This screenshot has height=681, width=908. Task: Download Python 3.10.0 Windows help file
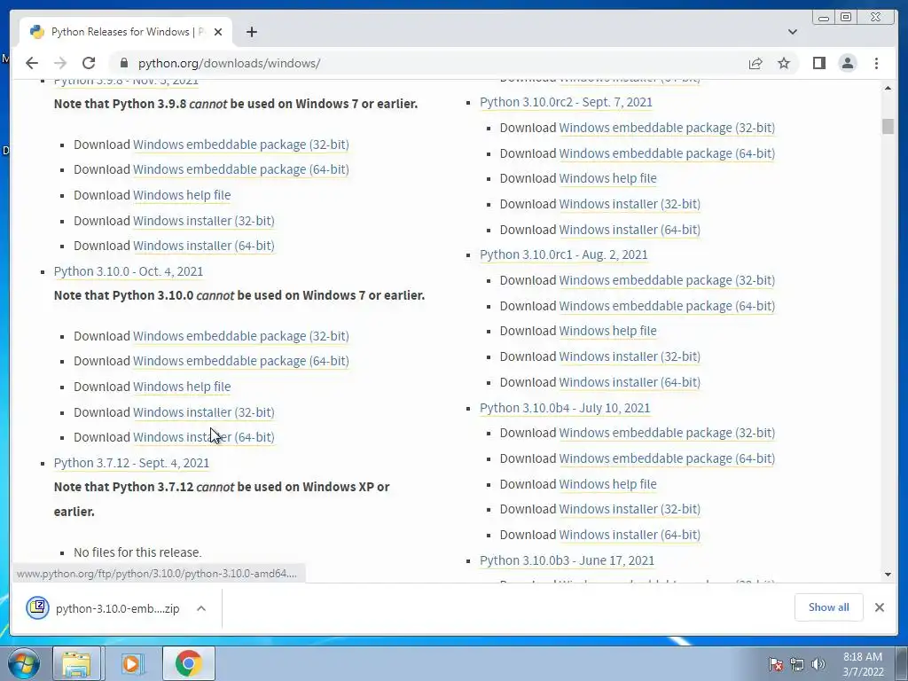[182, 387]
